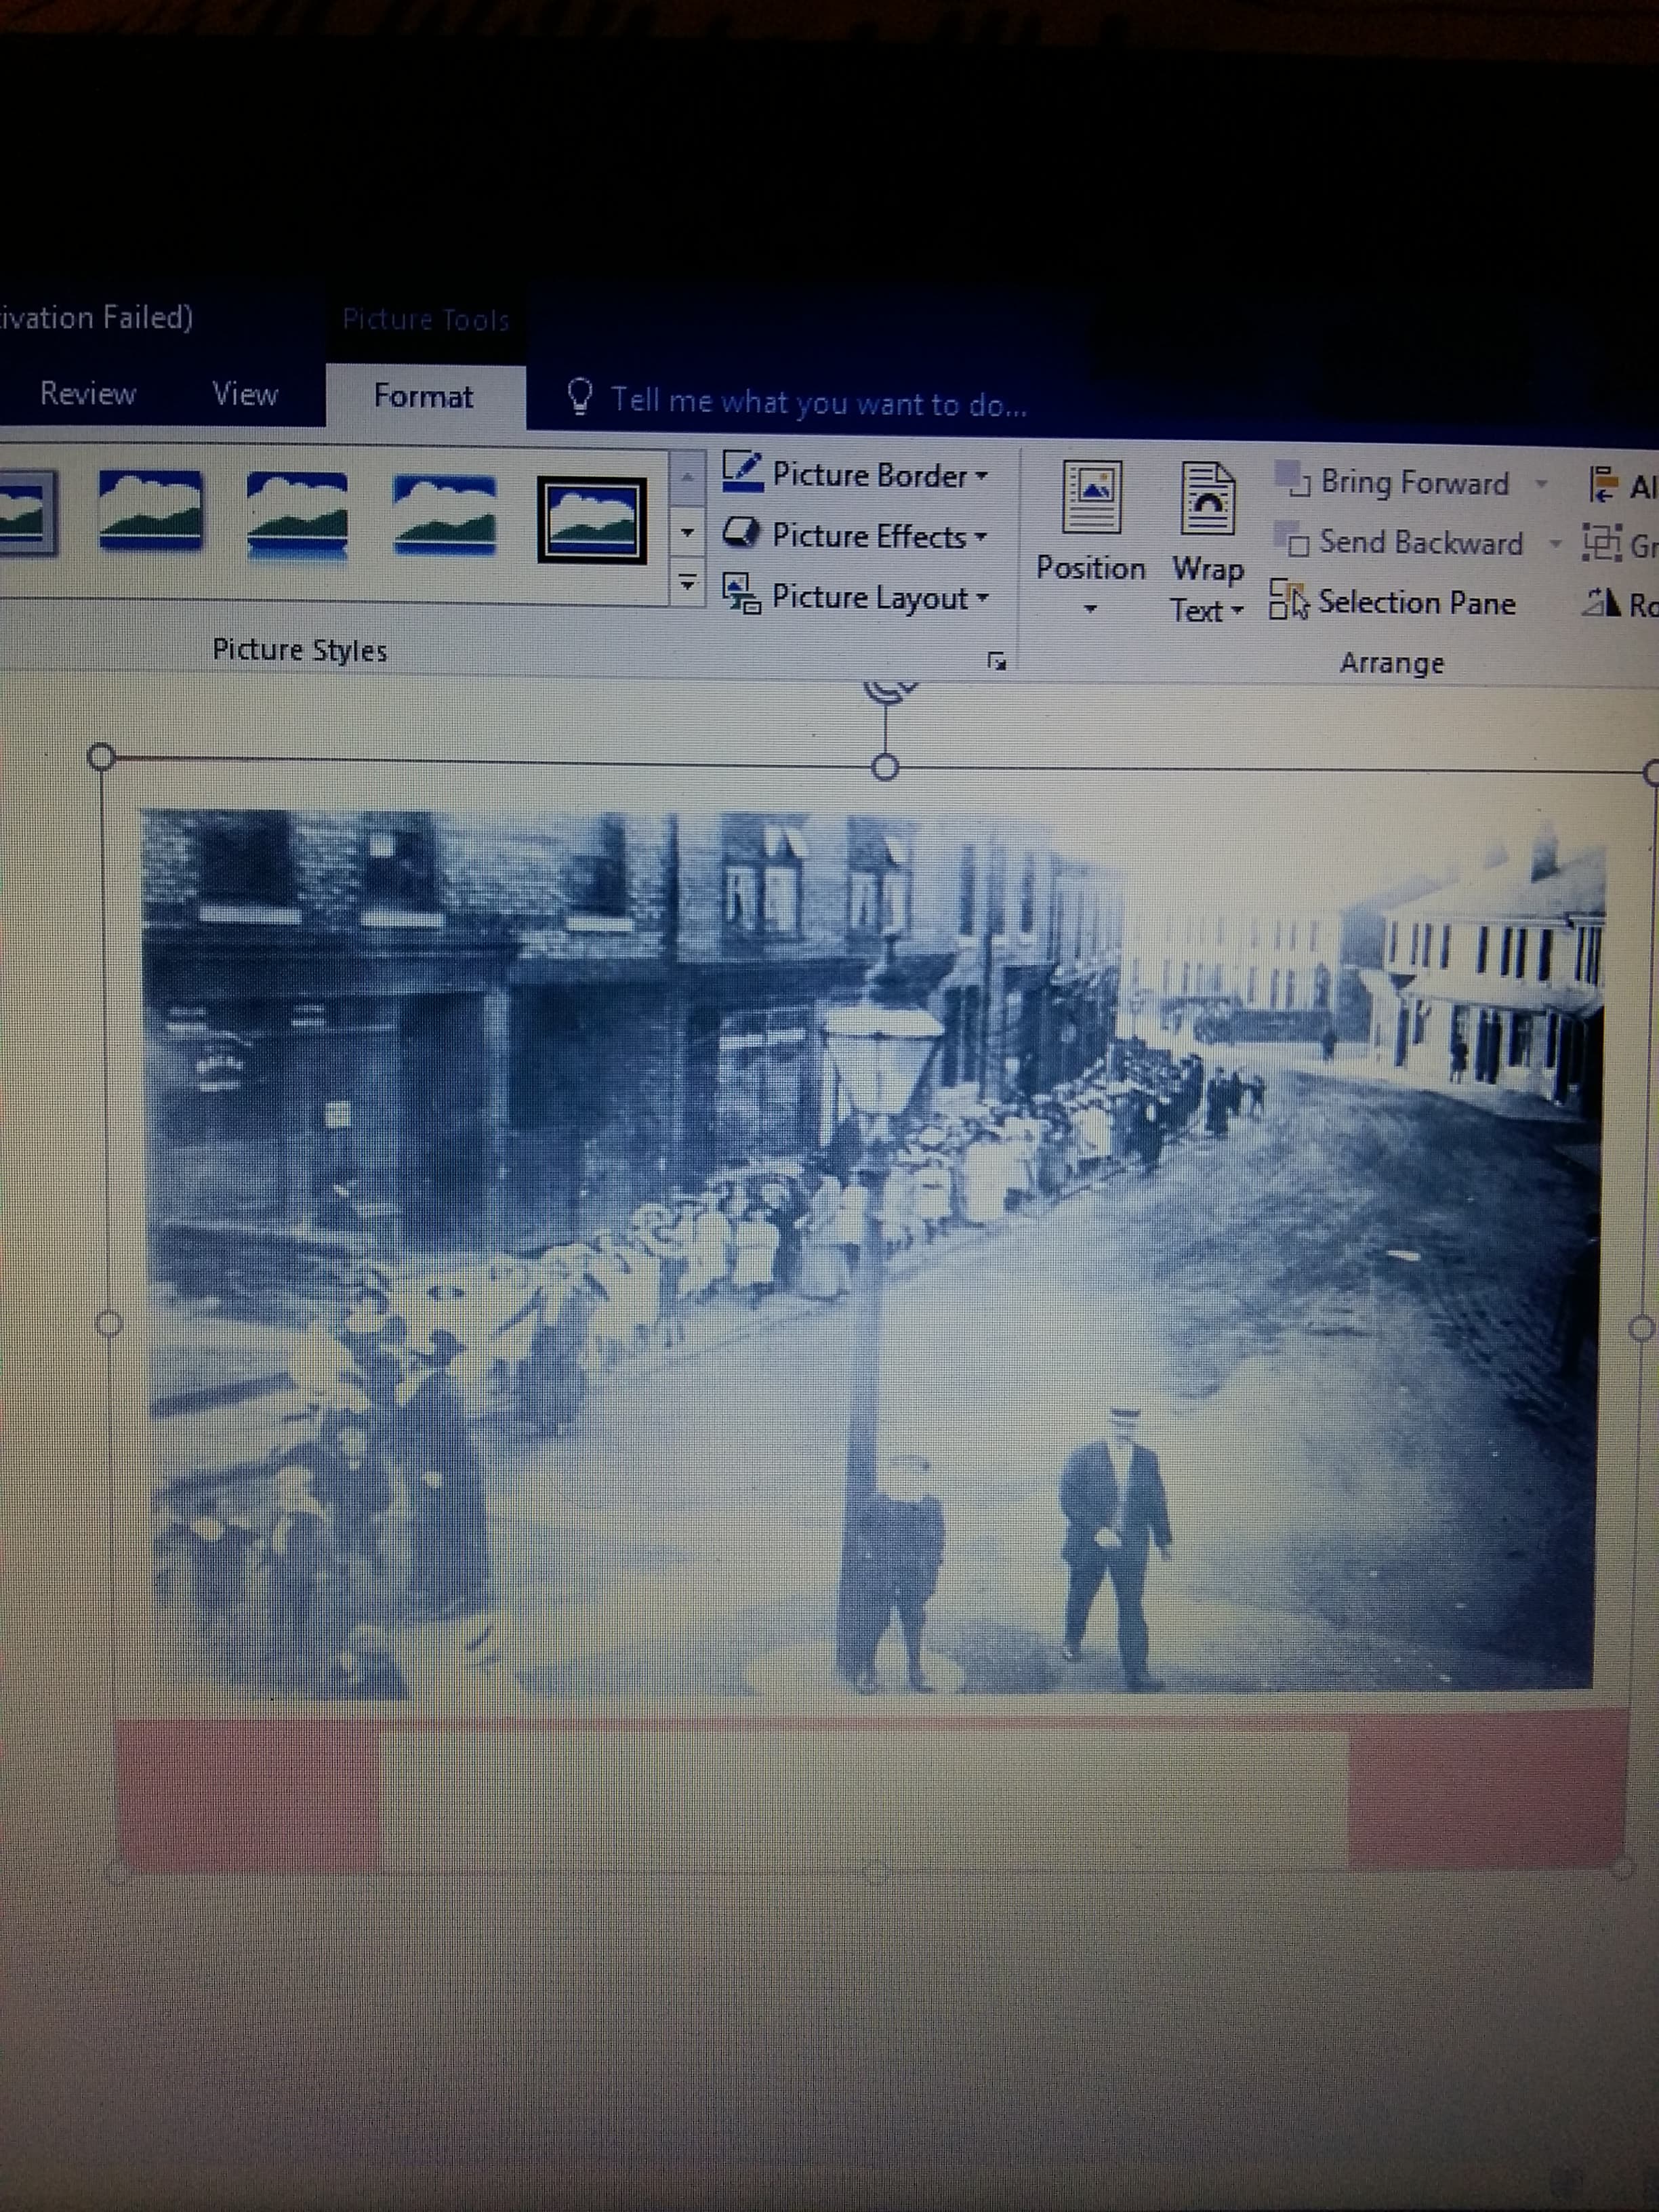This screenshot has height=2212, width=1659.
Task: Click the Position icon
Action: click(1091, 497)
